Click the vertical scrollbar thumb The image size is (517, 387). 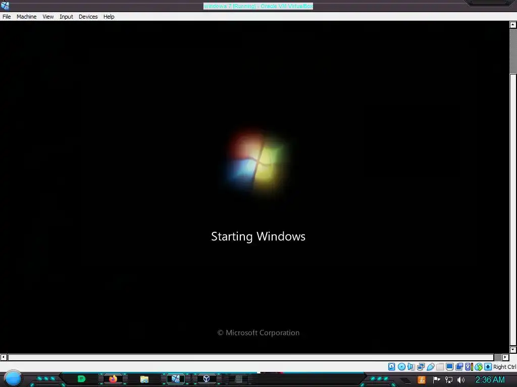click(513, 210)
